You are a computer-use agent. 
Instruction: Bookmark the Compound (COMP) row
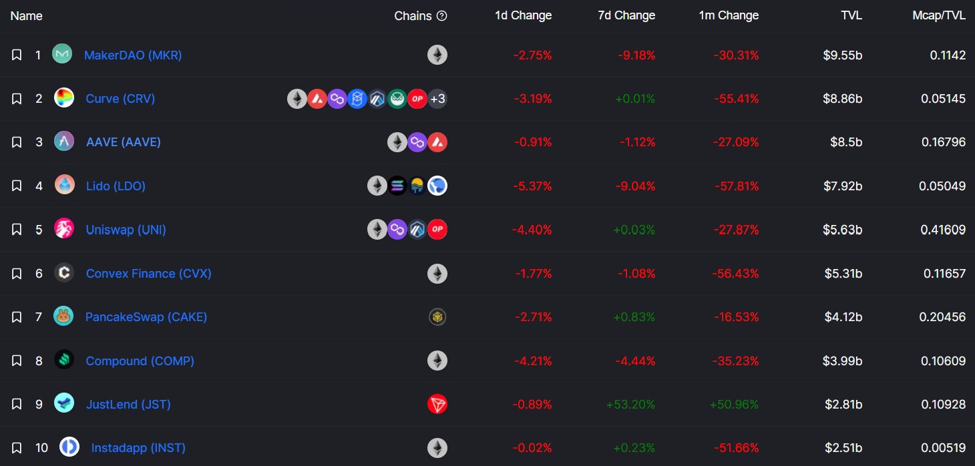[17, 361]
